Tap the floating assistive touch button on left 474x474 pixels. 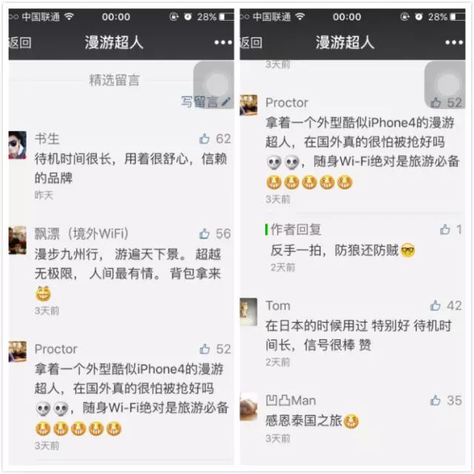tap(214, 84)
